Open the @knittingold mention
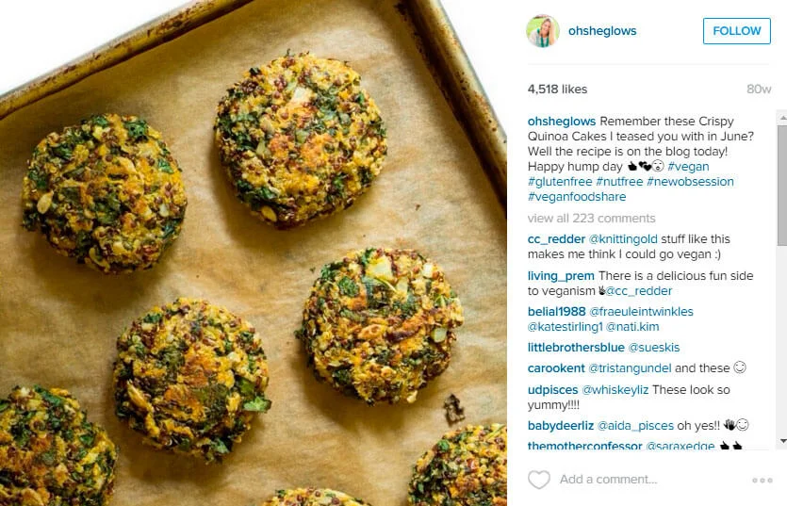Viewport: 787px width, 506px height. click(x=623, y=239)
